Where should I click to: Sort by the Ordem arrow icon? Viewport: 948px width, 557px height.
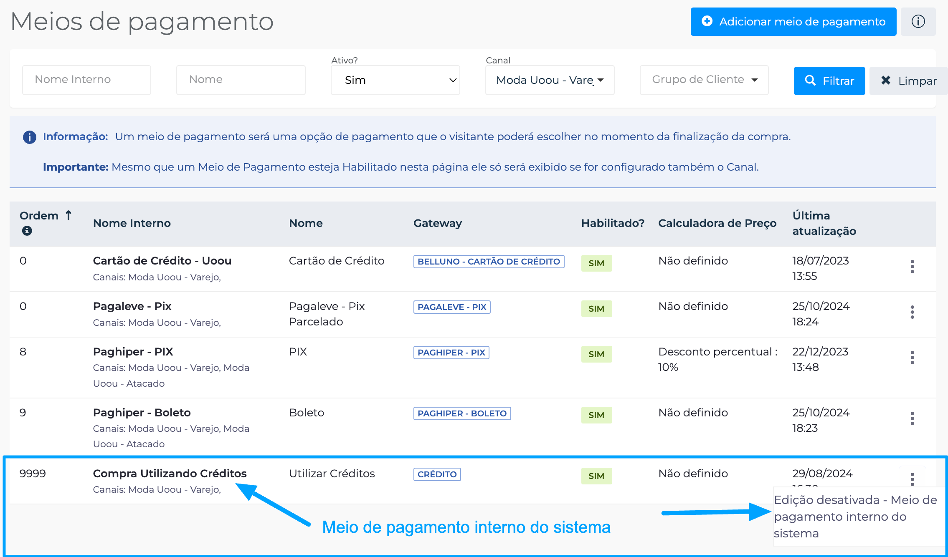tap(68, 215)
